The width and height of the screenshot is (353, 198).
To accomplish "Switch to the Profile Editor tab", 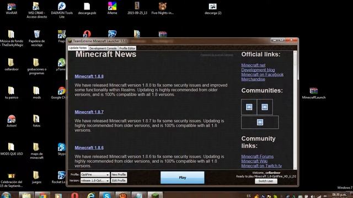I will tap(127, 48).
